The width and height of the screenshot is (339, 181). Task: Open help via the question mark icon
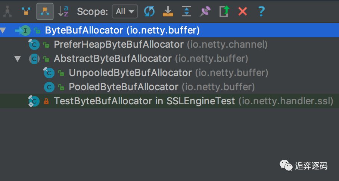tap(261, 12)
